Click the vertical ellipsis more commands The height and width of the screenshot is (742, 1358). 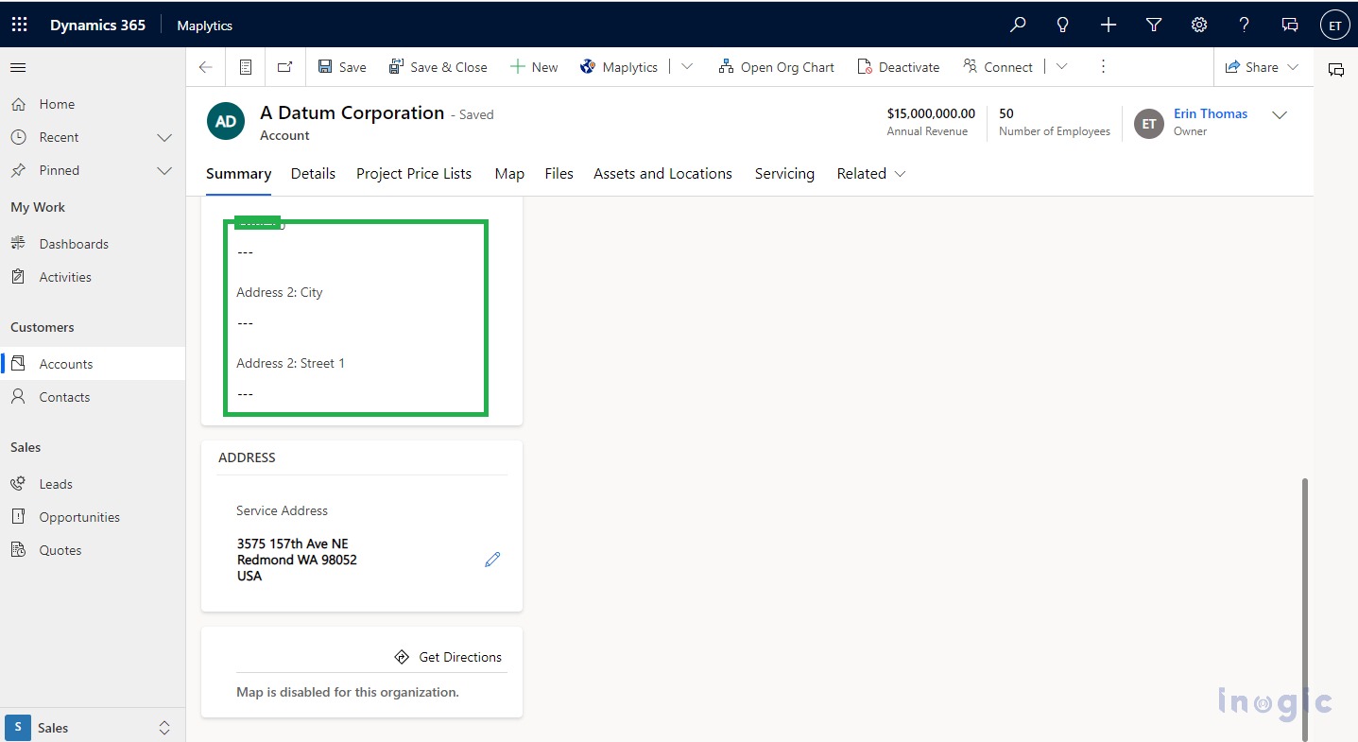click(1103, 66)
